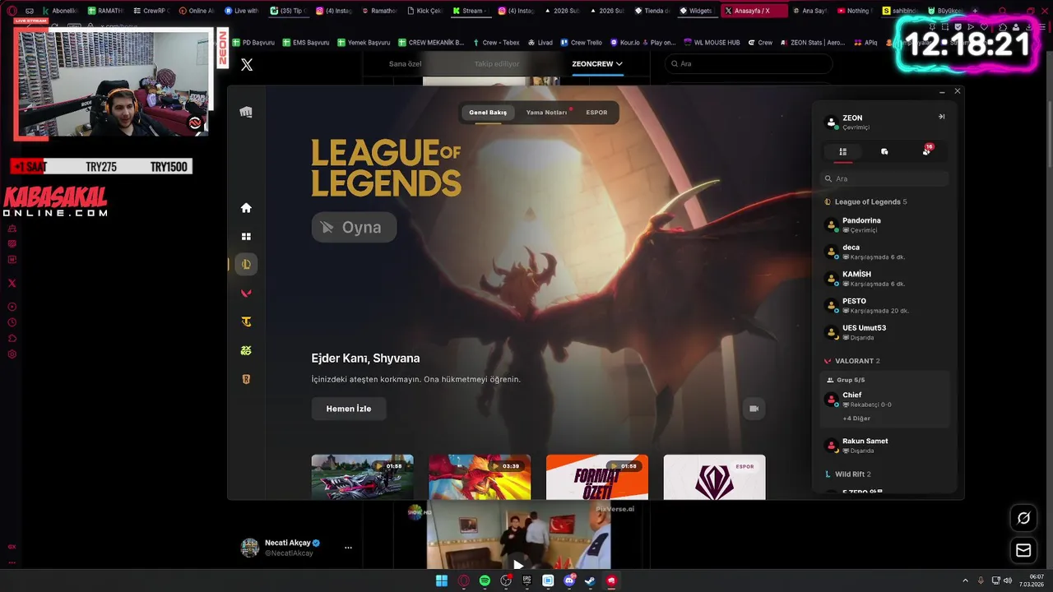
Task: Select the Teamfight Tactics game icon
Action: (246, 322)
